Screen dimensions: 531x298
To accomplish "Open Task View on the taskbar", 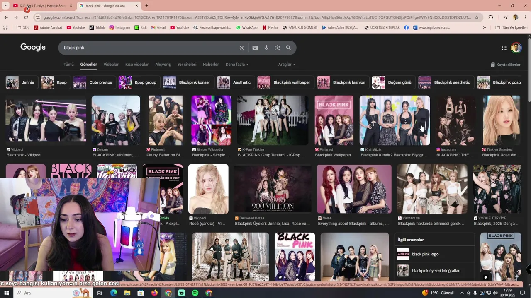I will coord(100,293).
